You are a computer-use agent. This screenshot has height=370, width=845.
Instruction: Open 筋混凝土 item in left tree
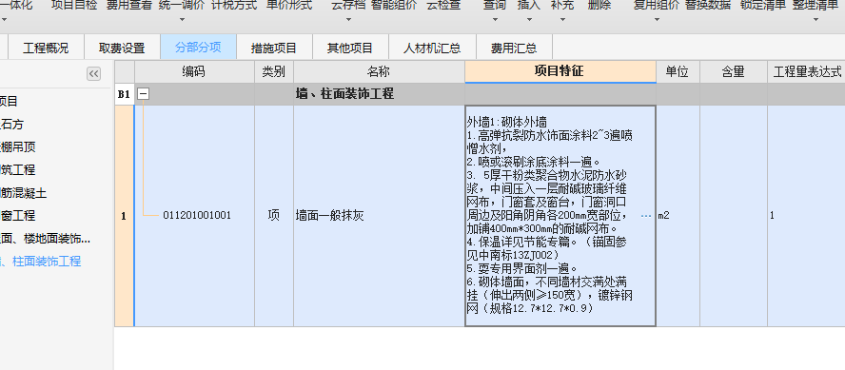tap(24, 193)
